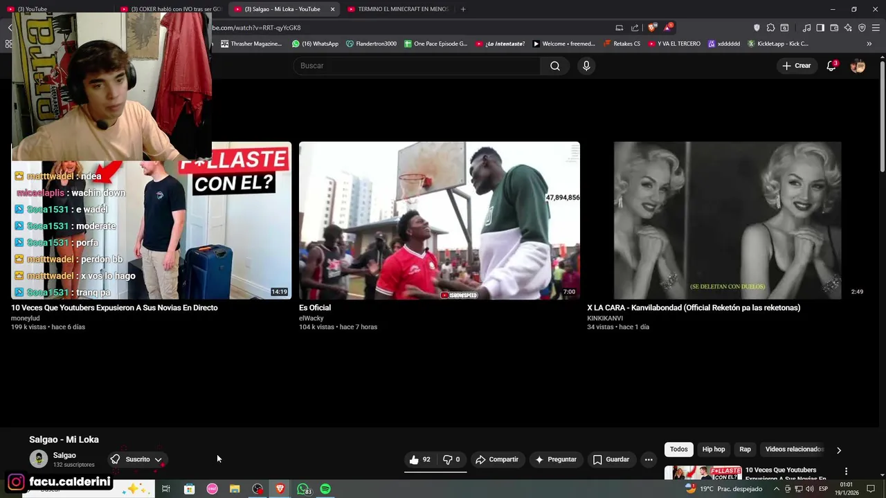Click the install/cast screen icon in address bar

click(x=620, y=28)
